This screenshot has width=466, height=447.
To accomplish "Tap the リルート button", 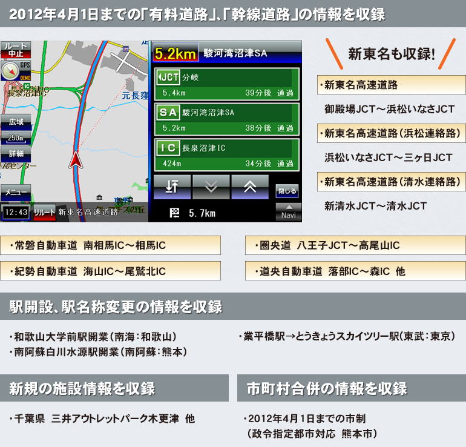I will (45, 212).
